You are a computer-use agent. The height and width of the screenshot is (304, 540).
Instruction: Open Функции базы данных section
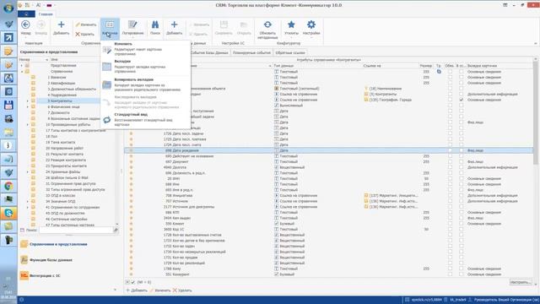tap(51, 260)
